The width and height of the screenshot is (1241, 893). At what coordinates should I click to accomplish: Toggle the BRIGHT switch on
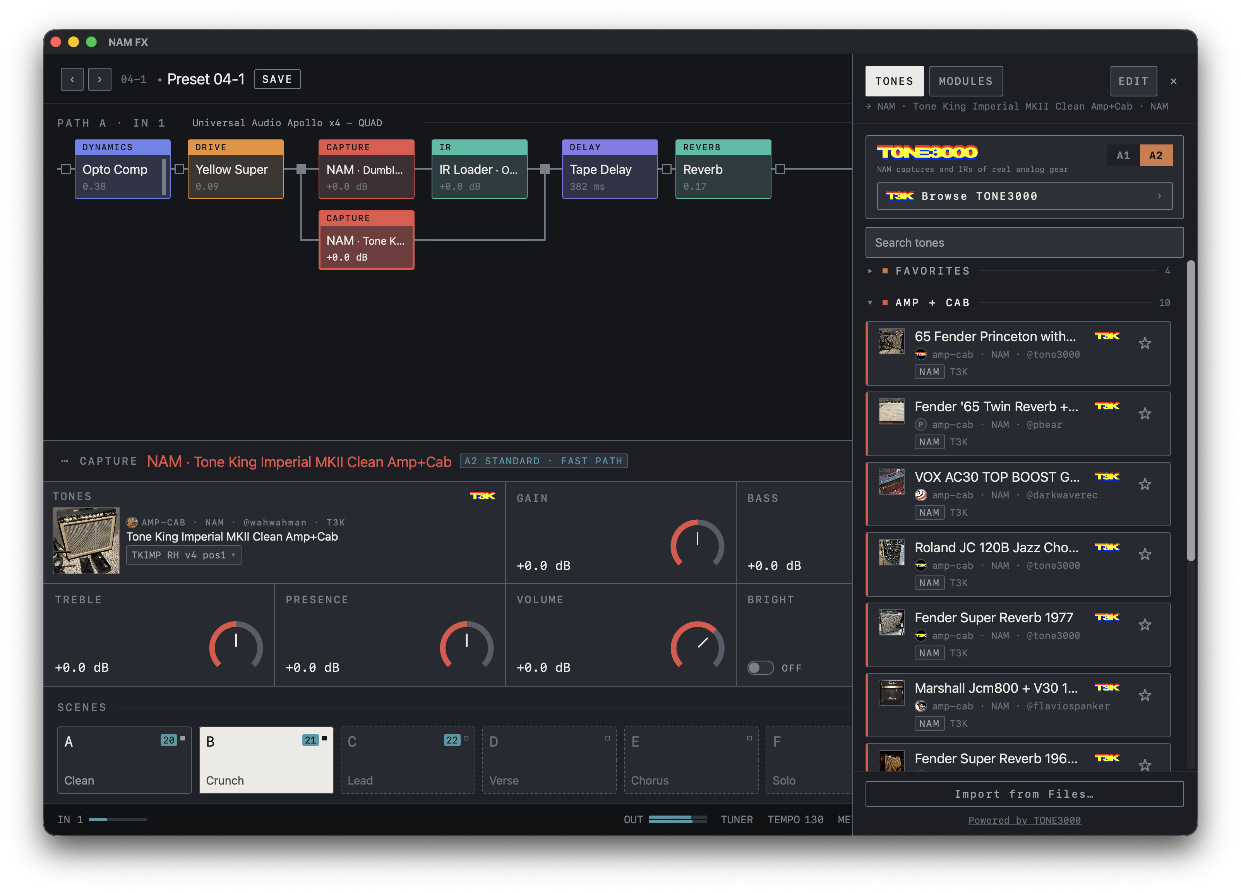(761, 668)
